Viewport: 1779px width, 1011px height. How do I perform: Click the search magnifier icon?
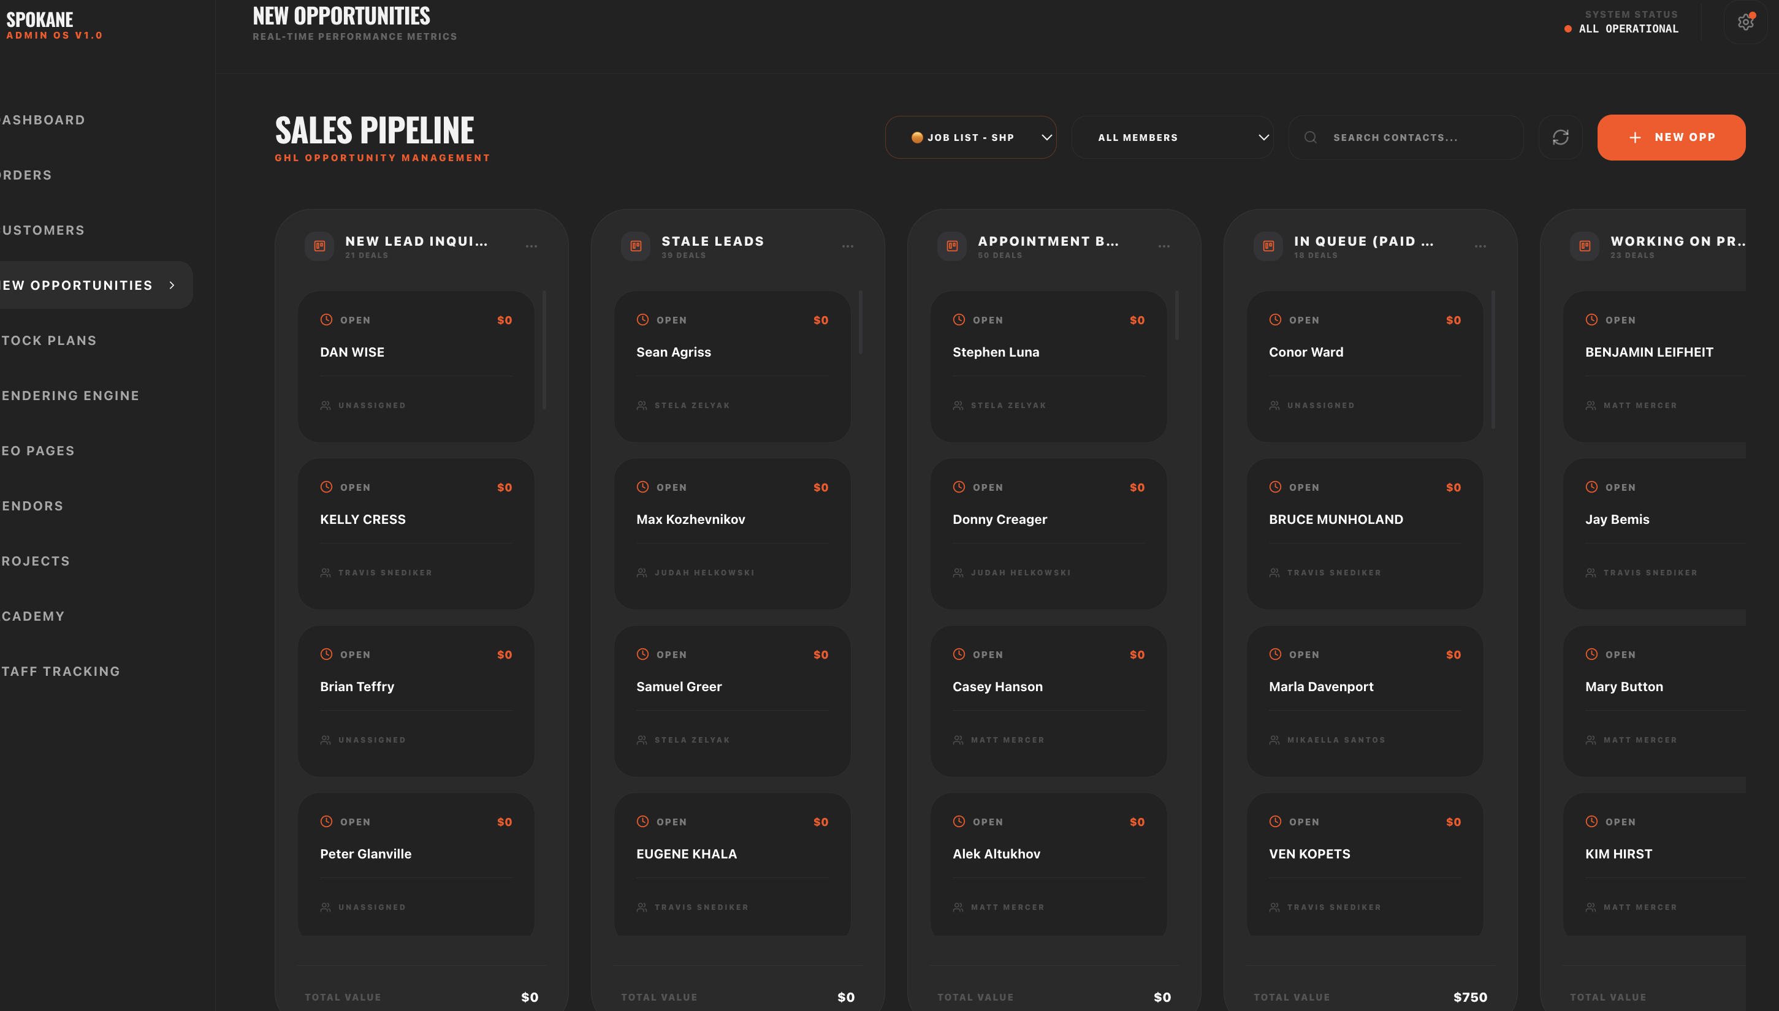click(x=1310, y=137)
